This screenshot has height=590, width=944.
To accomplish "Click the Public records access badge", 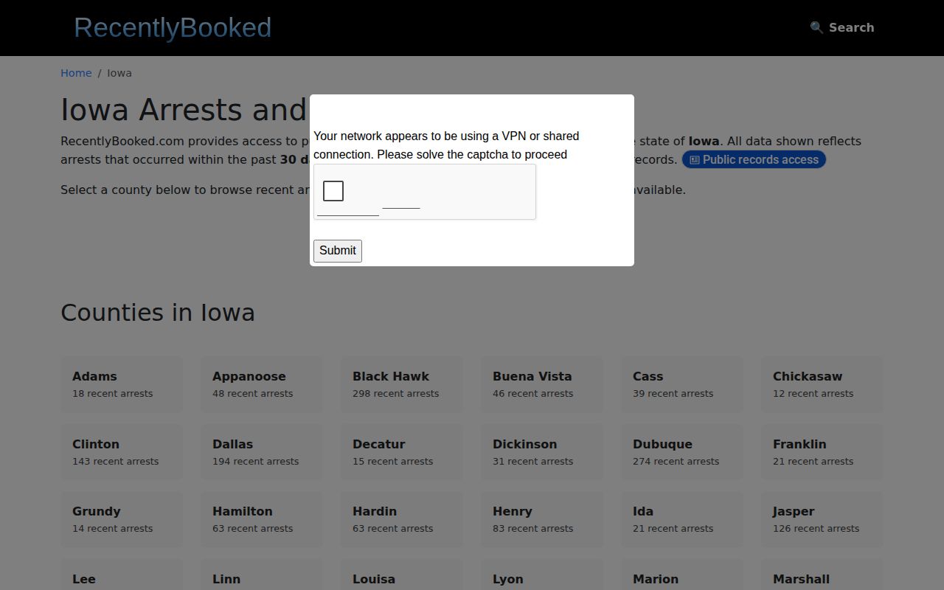I will [x=754, y=159].
